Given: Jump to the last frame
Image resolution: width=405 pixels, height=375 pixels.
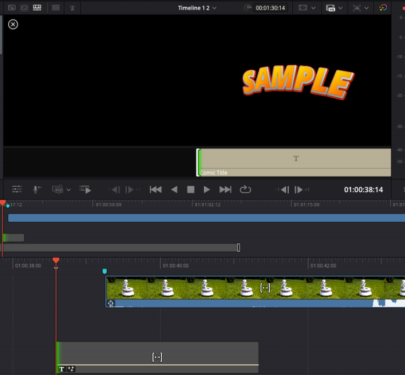Looking at the screenshot, I should pyautogui.click(x=225, y=190).
